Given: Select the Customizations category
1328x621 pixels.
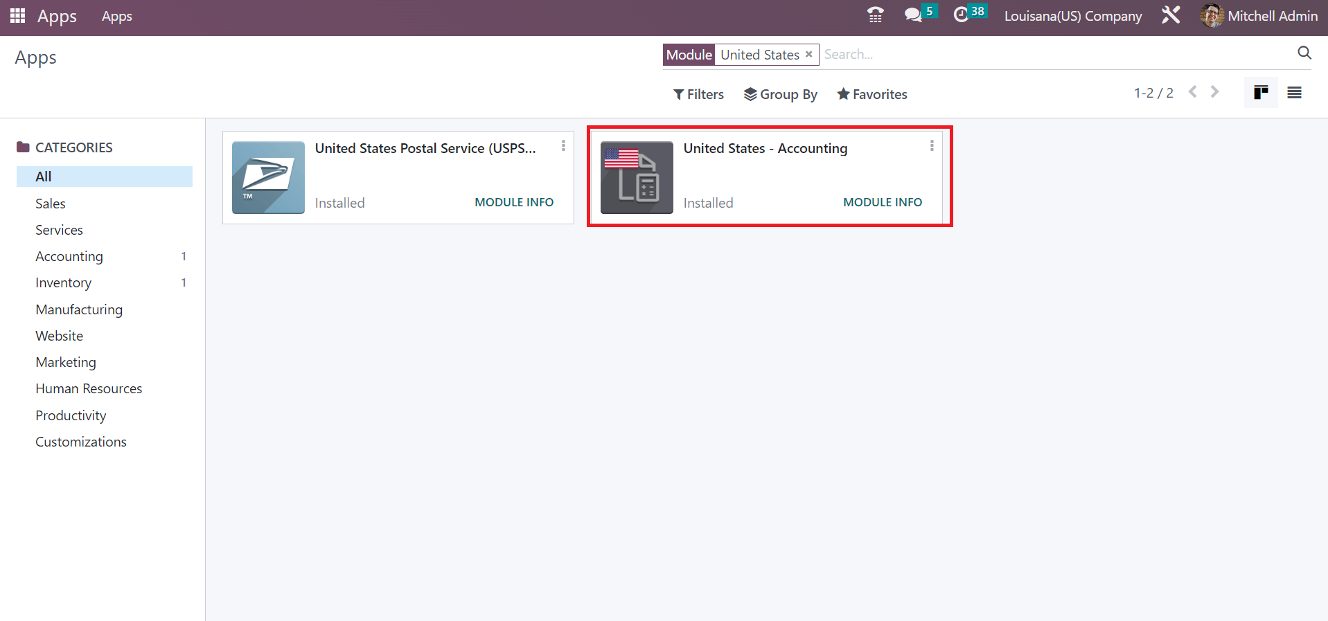Looking at the screenshot, I should click(x=105, y=442).
